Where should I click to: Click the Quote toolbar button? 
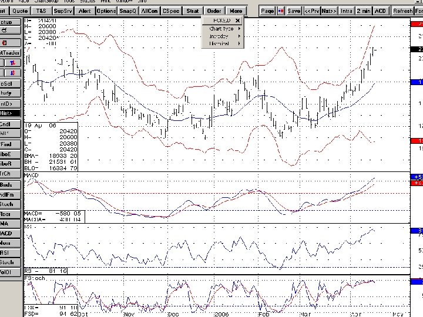[x=20, y=11]
